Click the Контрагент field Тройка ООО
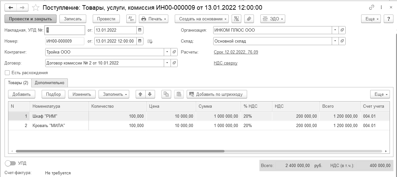The image size is (397, 177). click(x=105, y=52)
